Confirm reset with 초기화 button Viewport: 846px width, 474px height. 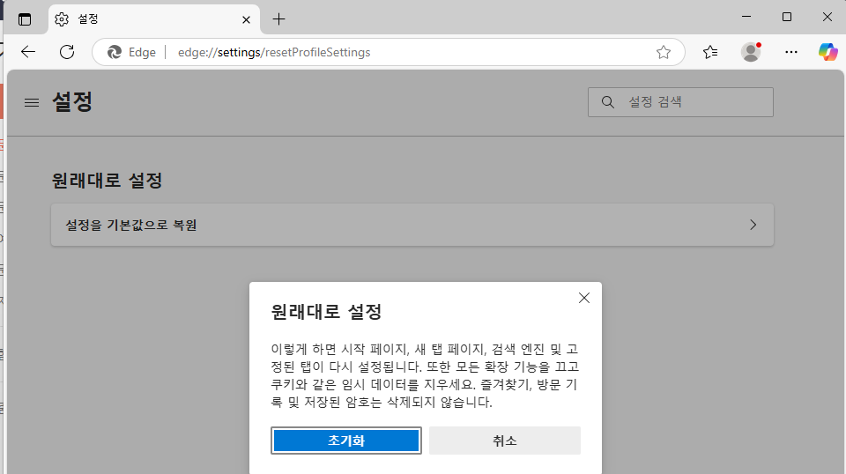pos(345,441)
